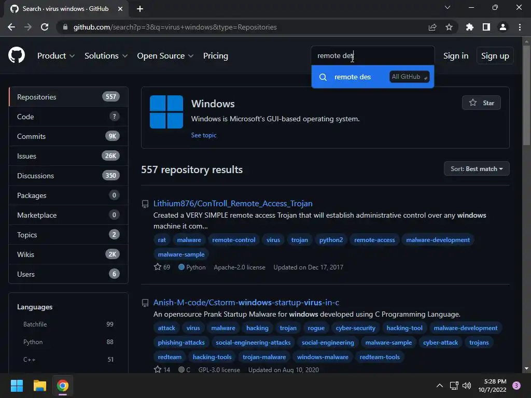This screenshot has width=531, height=398.
Task: Show hidden system tray icons chevron
Action: click(x=440, y=386)
